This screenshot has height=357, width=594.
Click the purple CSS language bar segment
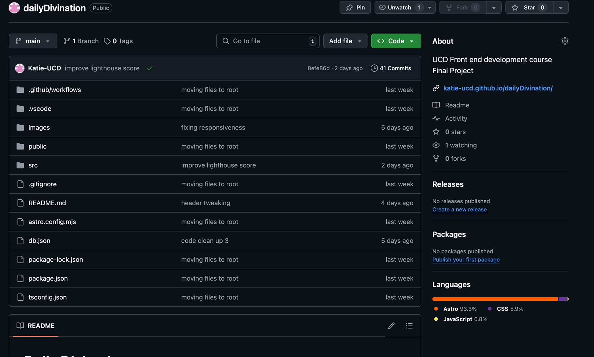tap(562, 299)
